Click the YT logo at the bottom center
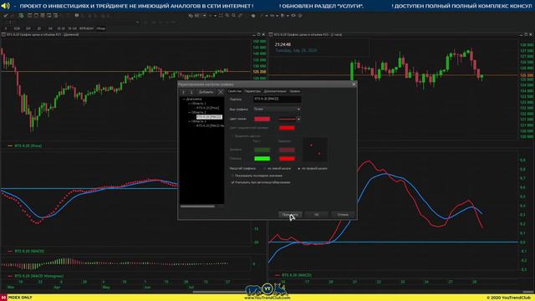 click(267, 288)
